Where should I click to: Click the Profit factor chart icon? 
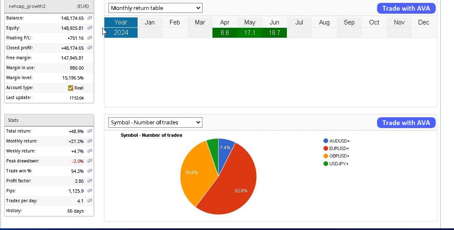tap(90, 181)
